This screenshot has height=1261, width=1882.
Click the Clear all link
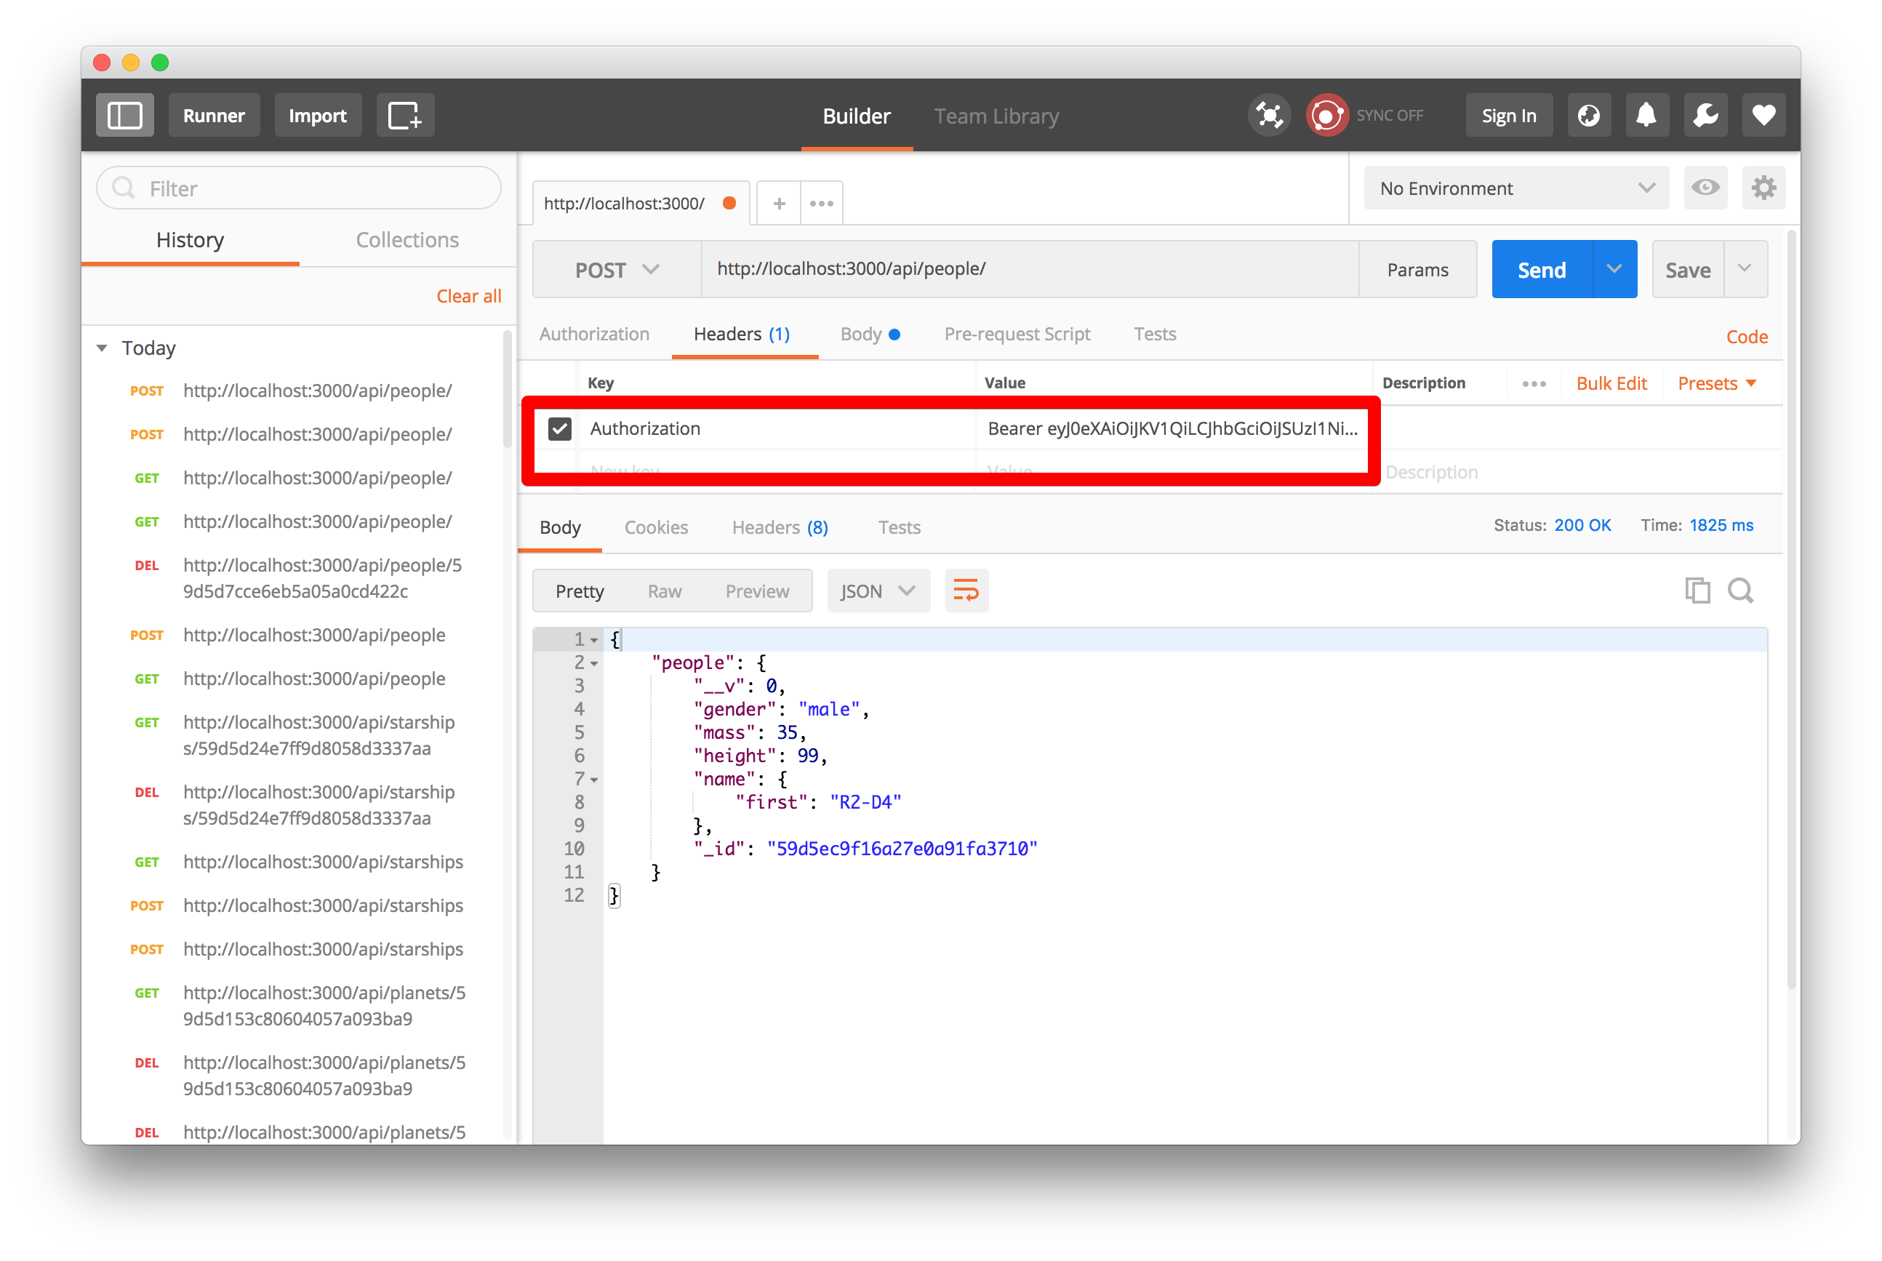pyautogui.click(x=468, y=296)
